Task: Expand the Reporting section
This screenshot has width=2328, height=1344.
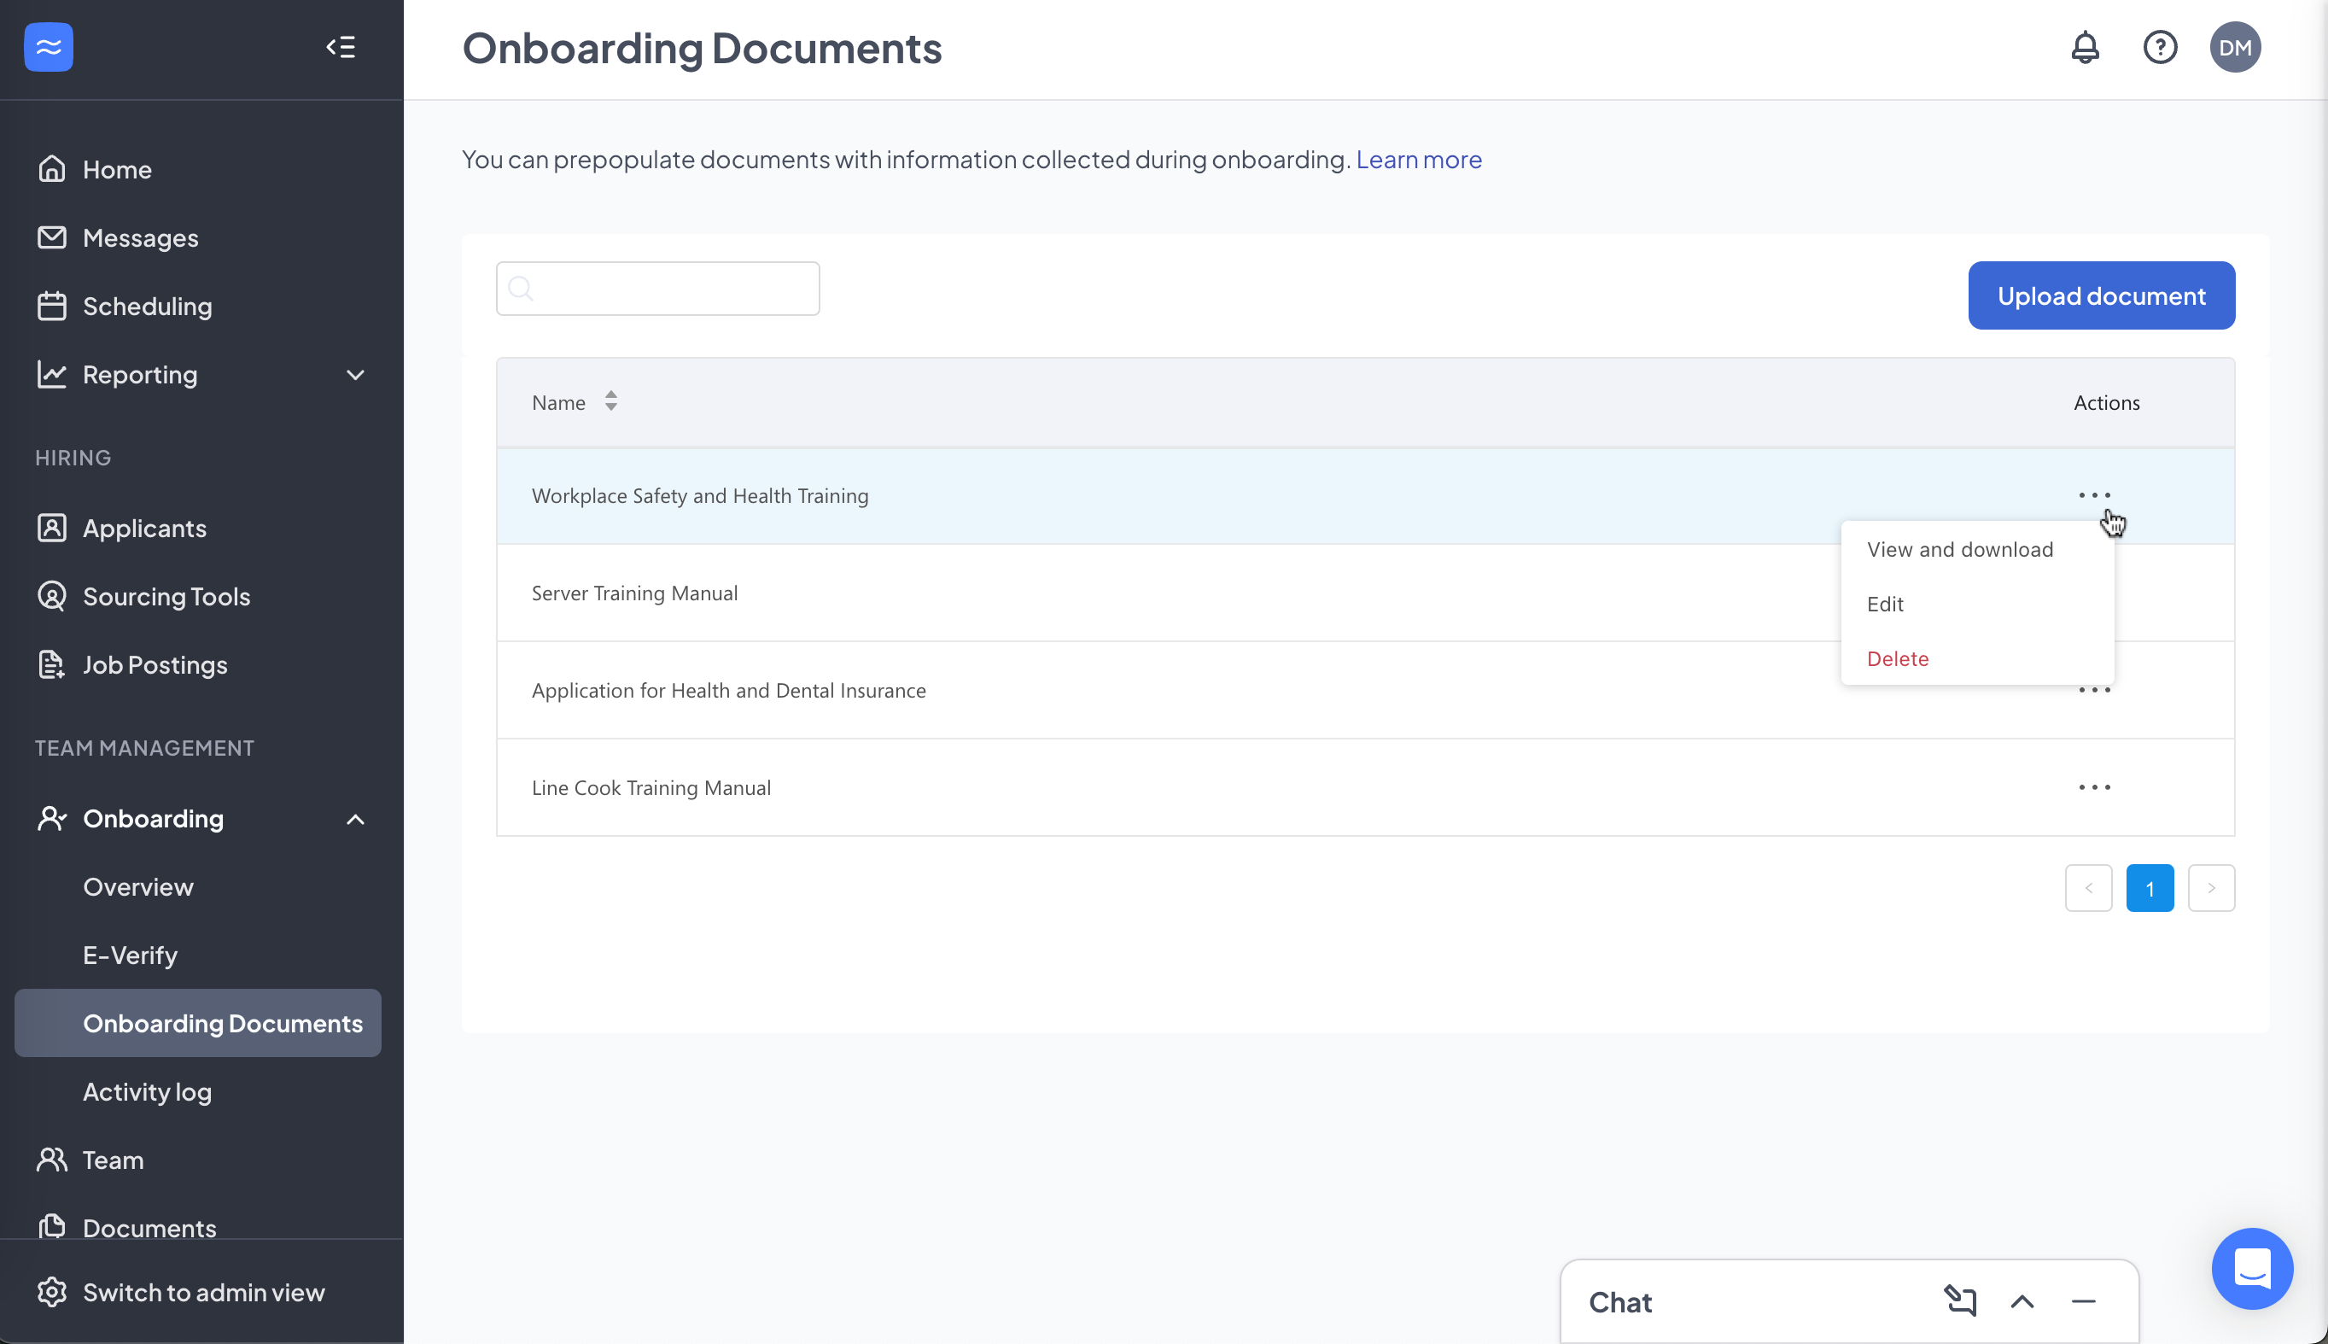Action: coord(354,375)
